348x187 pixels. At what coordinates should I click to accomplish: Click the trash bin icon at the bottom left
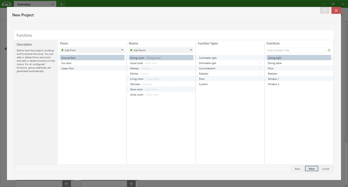66,184
